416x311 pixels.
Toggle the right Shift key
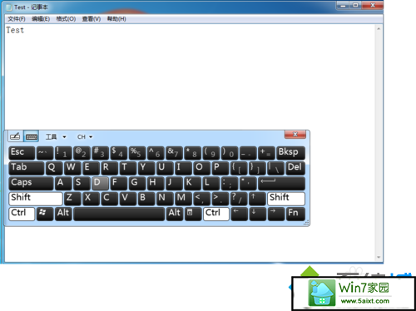[x=286, y=199]
